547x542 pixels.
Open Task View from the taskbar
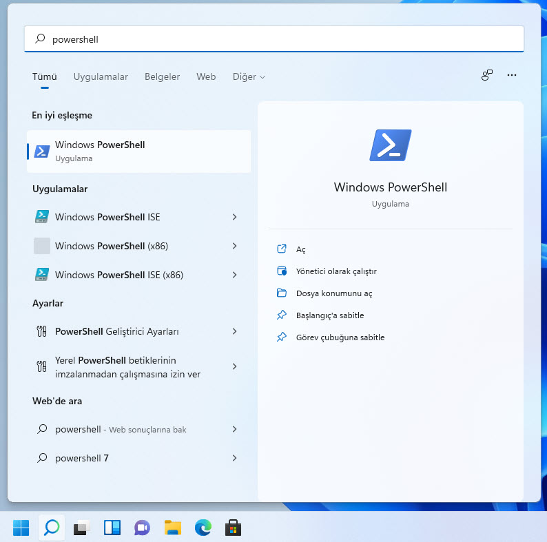[x=81, y=528]
